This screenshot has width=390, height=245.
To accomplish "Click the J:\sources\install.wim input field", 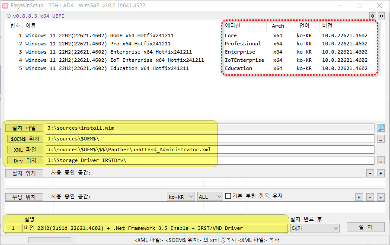I will tap(210, 128).
